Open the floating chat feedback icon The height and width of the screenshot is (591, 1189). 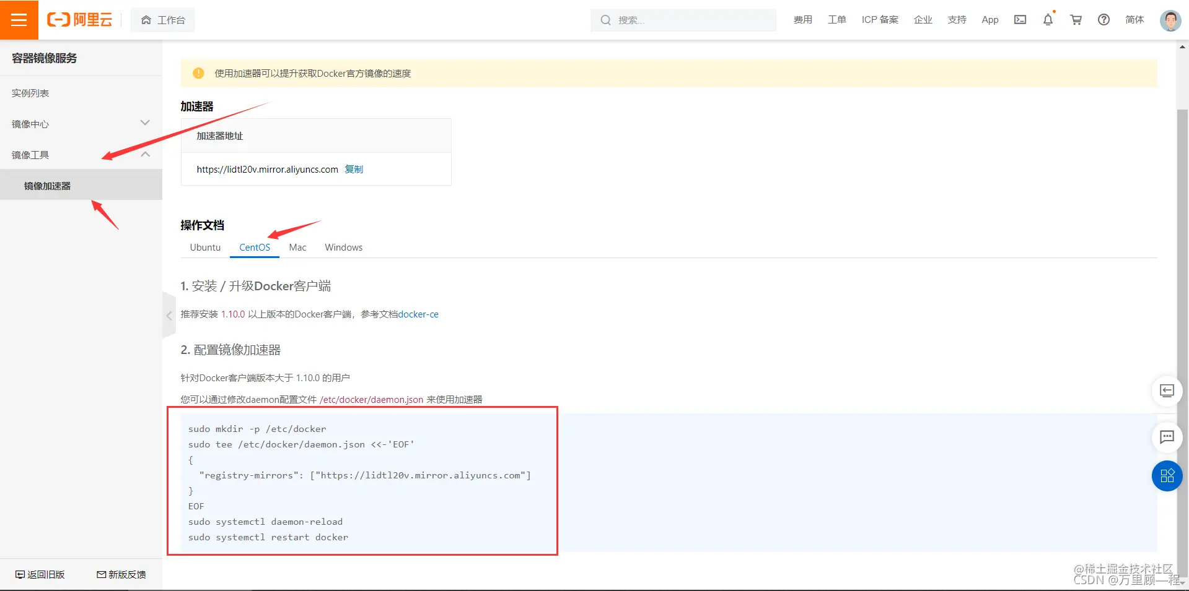coord(1167,437)
